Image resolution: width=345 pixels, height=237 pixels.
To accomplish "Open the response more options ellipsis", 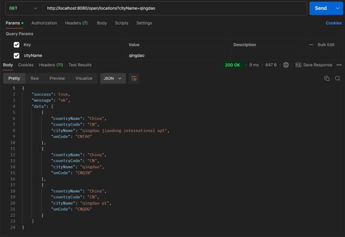I will pos(339,65).
